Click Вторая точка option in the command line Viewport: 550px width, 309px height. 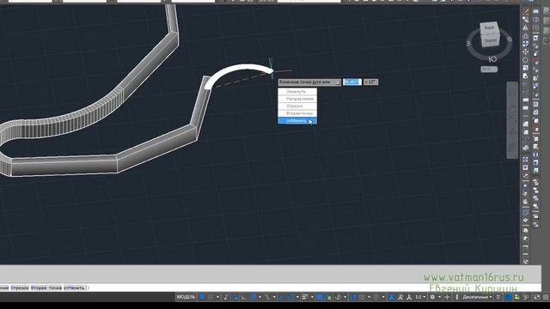(x=46, y=288)
